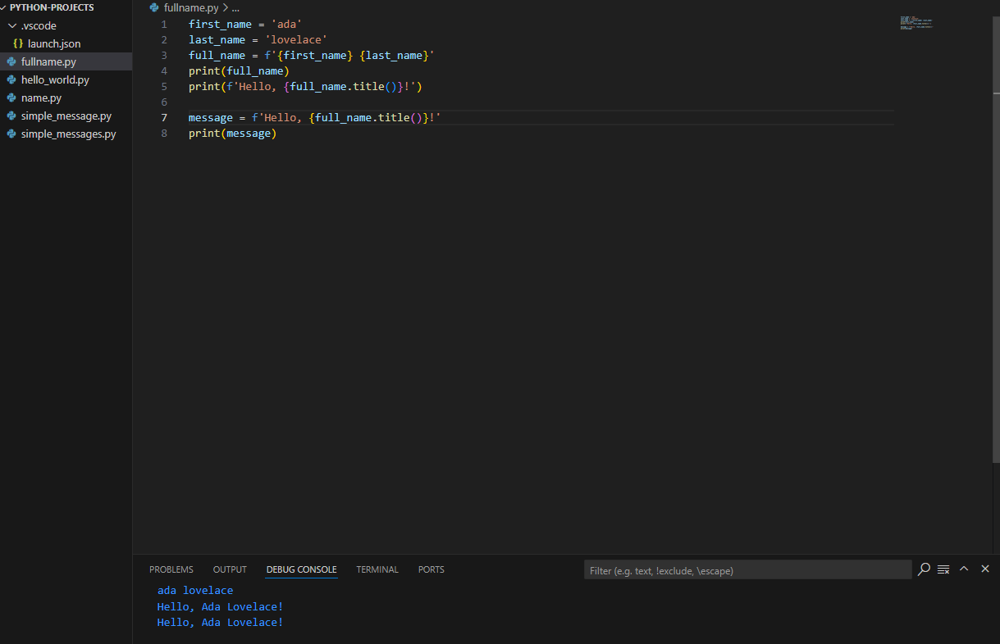1000x644 pixels.
Task: Open simple_message.py file
Action: click(x=66, y=116)
